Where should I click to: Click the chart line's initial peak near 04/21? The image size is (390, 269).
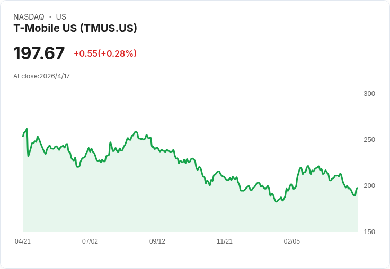pos(26,129)
